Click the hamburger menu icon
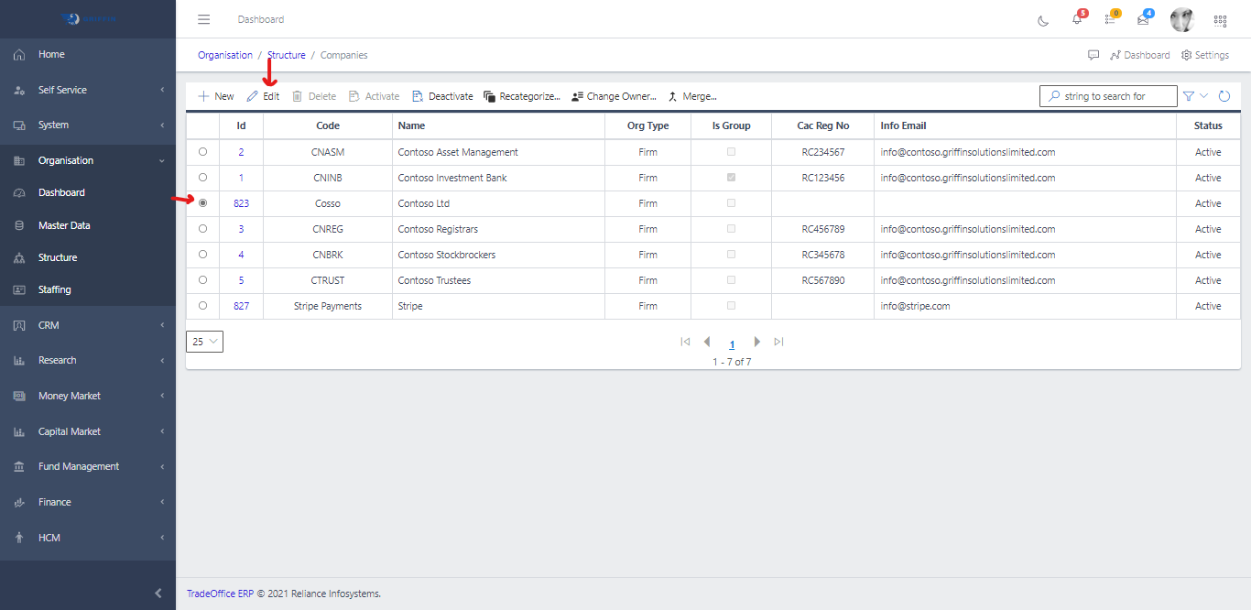Viewport: 1251px width, 610px height. tap(204, 19)
